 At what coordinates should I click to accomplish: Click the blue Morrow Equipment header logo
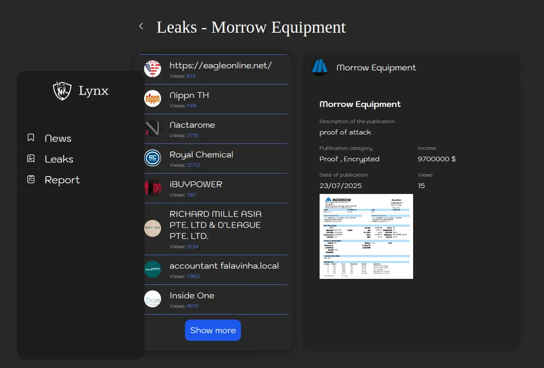(320, 67)
